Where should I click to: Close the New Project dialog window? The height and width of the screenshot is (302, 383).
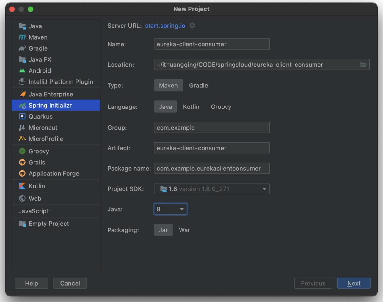[12, 9]
